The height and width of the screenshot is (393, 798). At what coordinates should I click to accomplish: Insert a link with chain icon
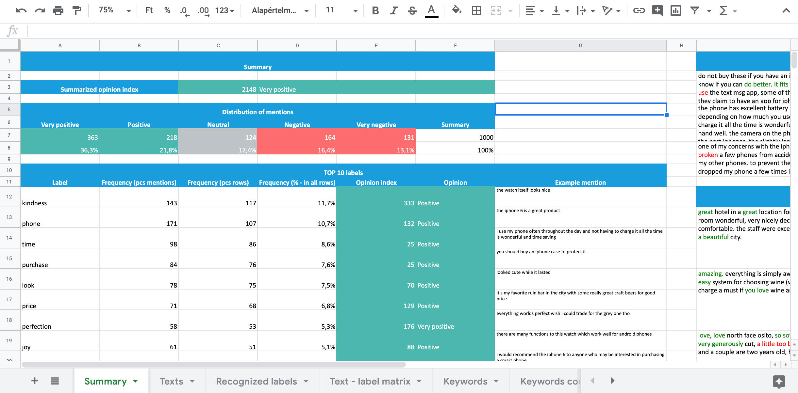[639, 11]
